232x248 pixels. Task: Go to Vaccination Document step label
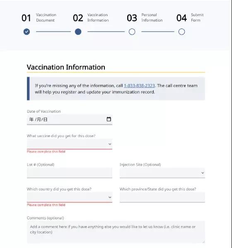[x=46, y=17]
